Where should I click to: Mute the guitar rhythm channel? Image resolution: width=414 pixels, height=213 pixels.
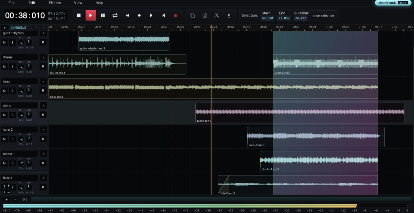point(4,42)
